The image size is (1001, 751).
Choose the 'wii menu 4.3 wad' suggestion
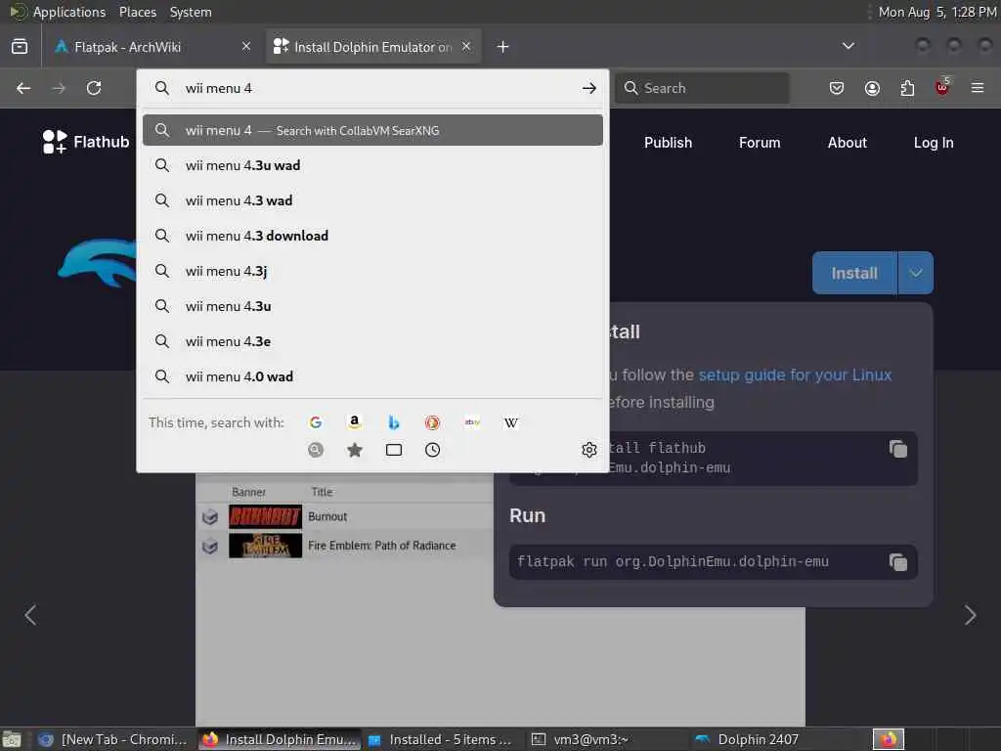coord(372,200)
